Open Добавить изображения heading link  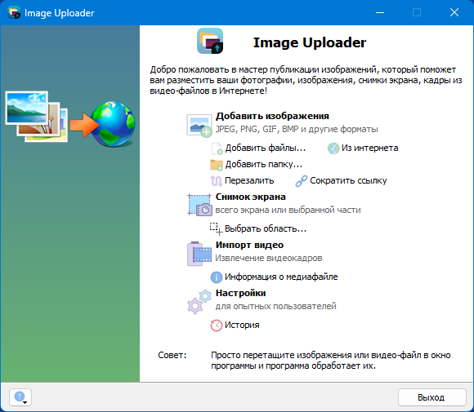(272, 116)
